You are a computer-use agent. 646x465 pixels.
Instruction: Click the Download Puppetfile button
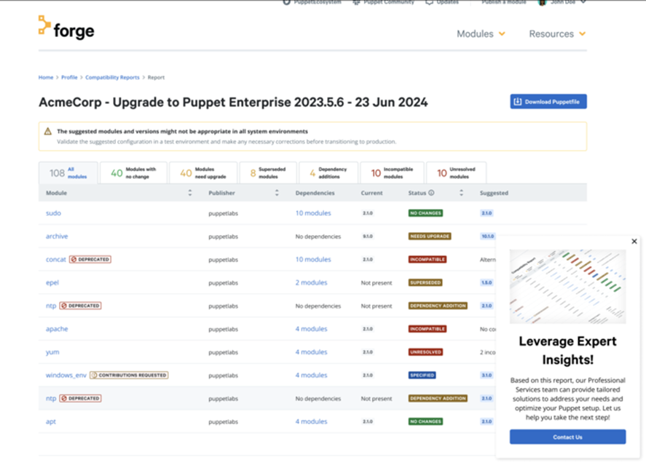548,101
